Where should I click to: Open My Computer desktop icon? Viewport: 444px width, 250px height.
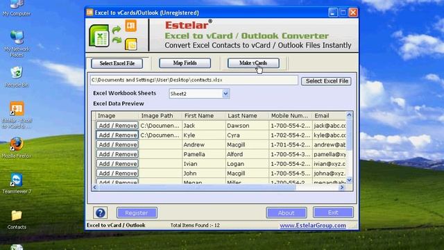[17, 8]
